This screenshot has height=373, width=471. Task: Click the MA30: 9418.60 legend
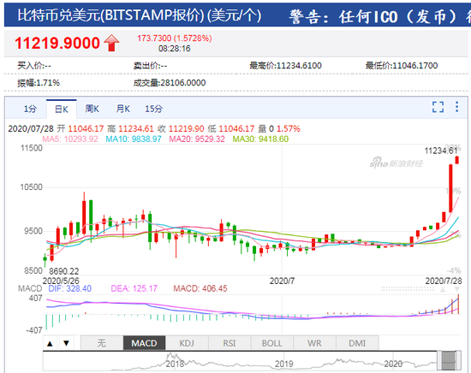point(260,139)
